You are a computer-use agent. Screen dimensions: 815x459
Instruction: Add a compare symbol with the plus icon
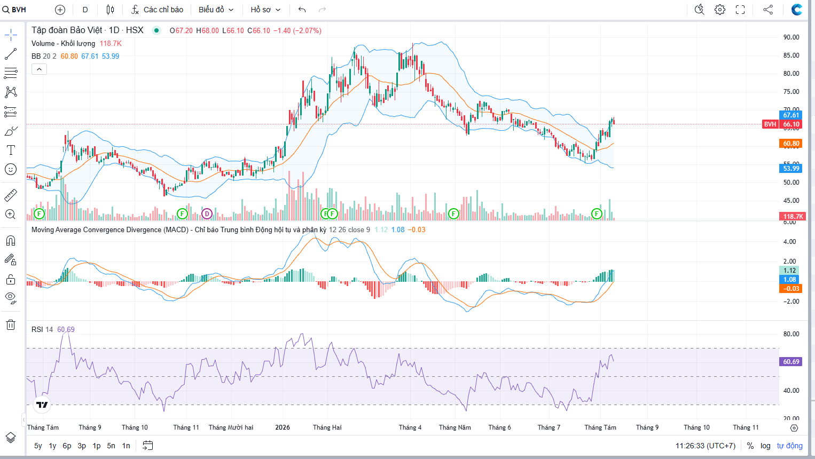coord(60,10)
